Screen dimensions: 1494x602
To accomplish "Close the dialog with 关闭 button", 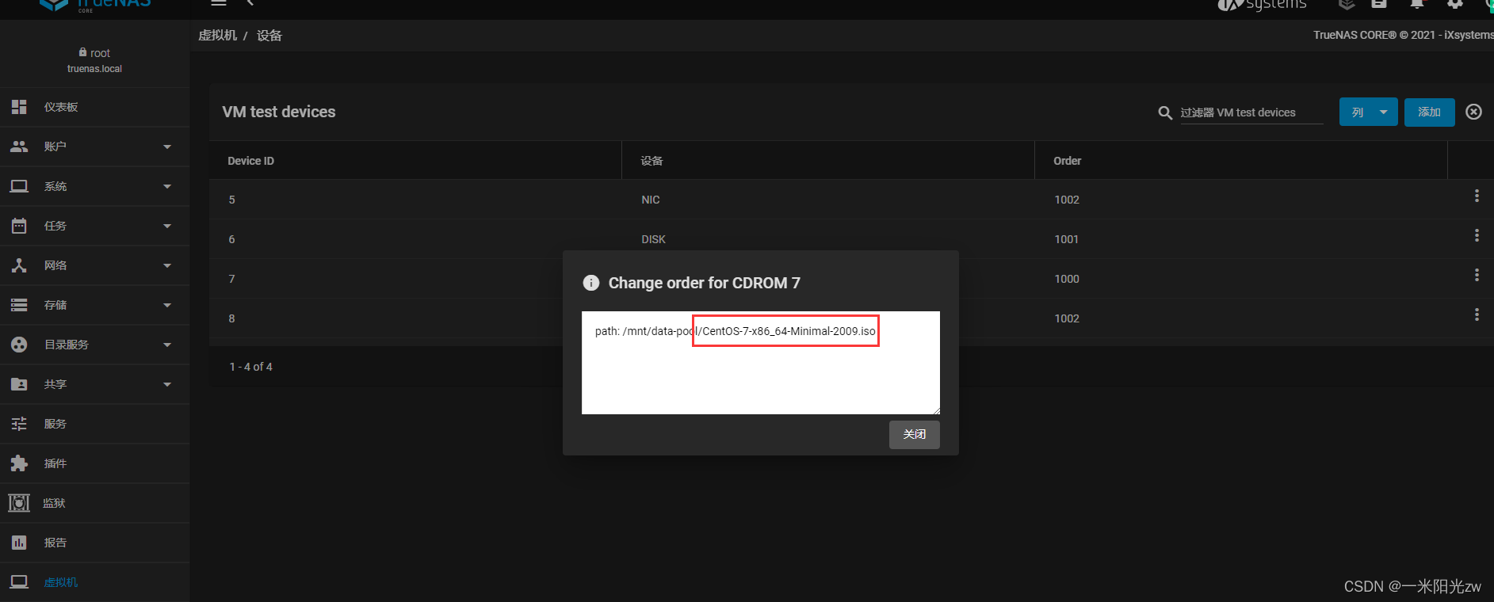I will pyautogui.click(x=915, y=434).
